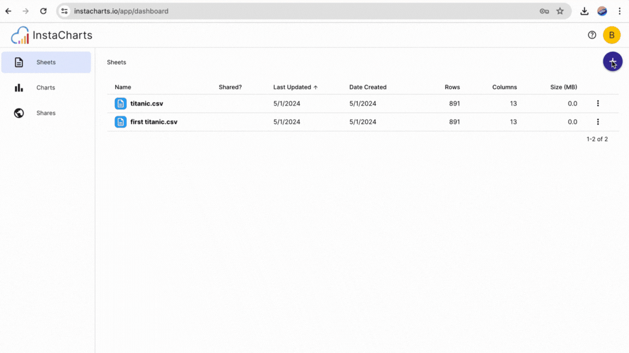Click the Size 0.0 value for titanic.csv
The image size is (629, 353).
coord(572,104)
